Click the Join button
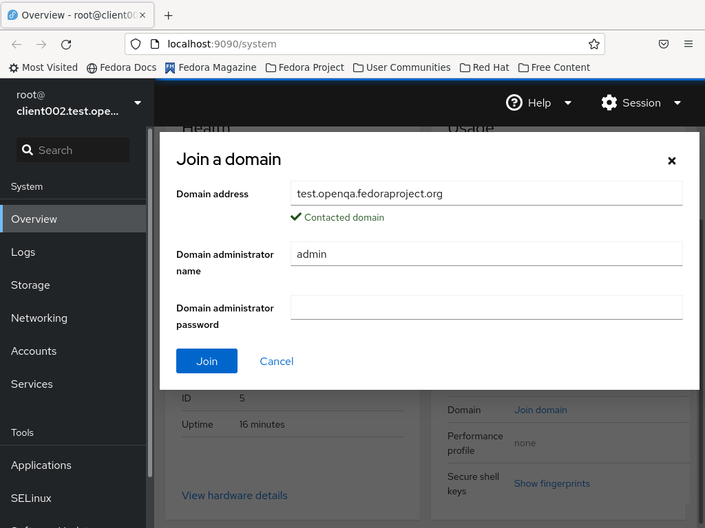705x528 pixels. [207, 361]
